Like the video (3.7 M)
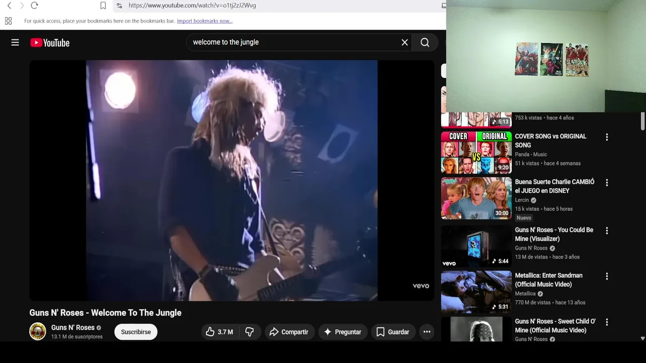The height and width of the screenshot is (363, 646). 220,332
